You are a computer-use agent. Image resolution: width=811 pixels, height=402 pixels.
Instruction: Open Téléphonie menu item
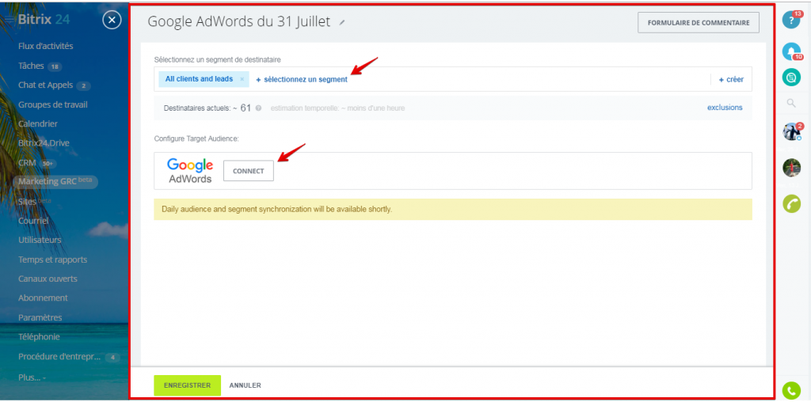pos(39,337)
